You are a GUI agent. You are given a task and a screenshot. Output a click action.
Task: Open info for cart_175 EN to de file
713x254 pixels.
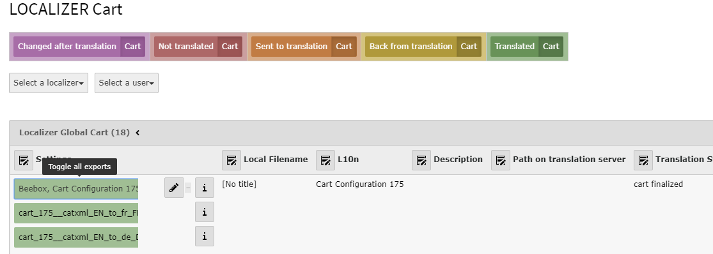[205, 236]
